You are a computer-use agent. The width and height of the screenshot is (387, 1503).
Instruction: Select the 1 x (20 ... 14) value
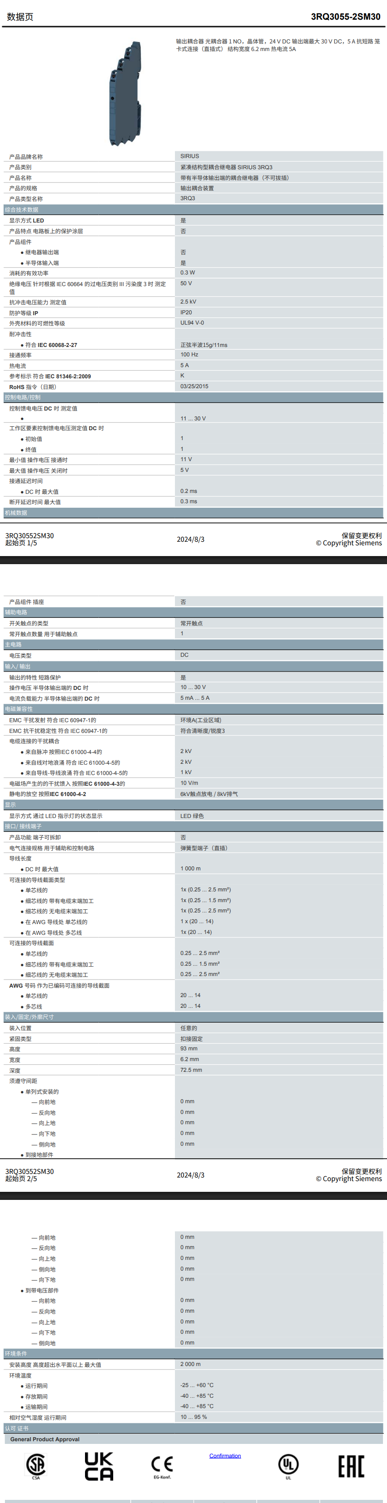tap(197, 921)
